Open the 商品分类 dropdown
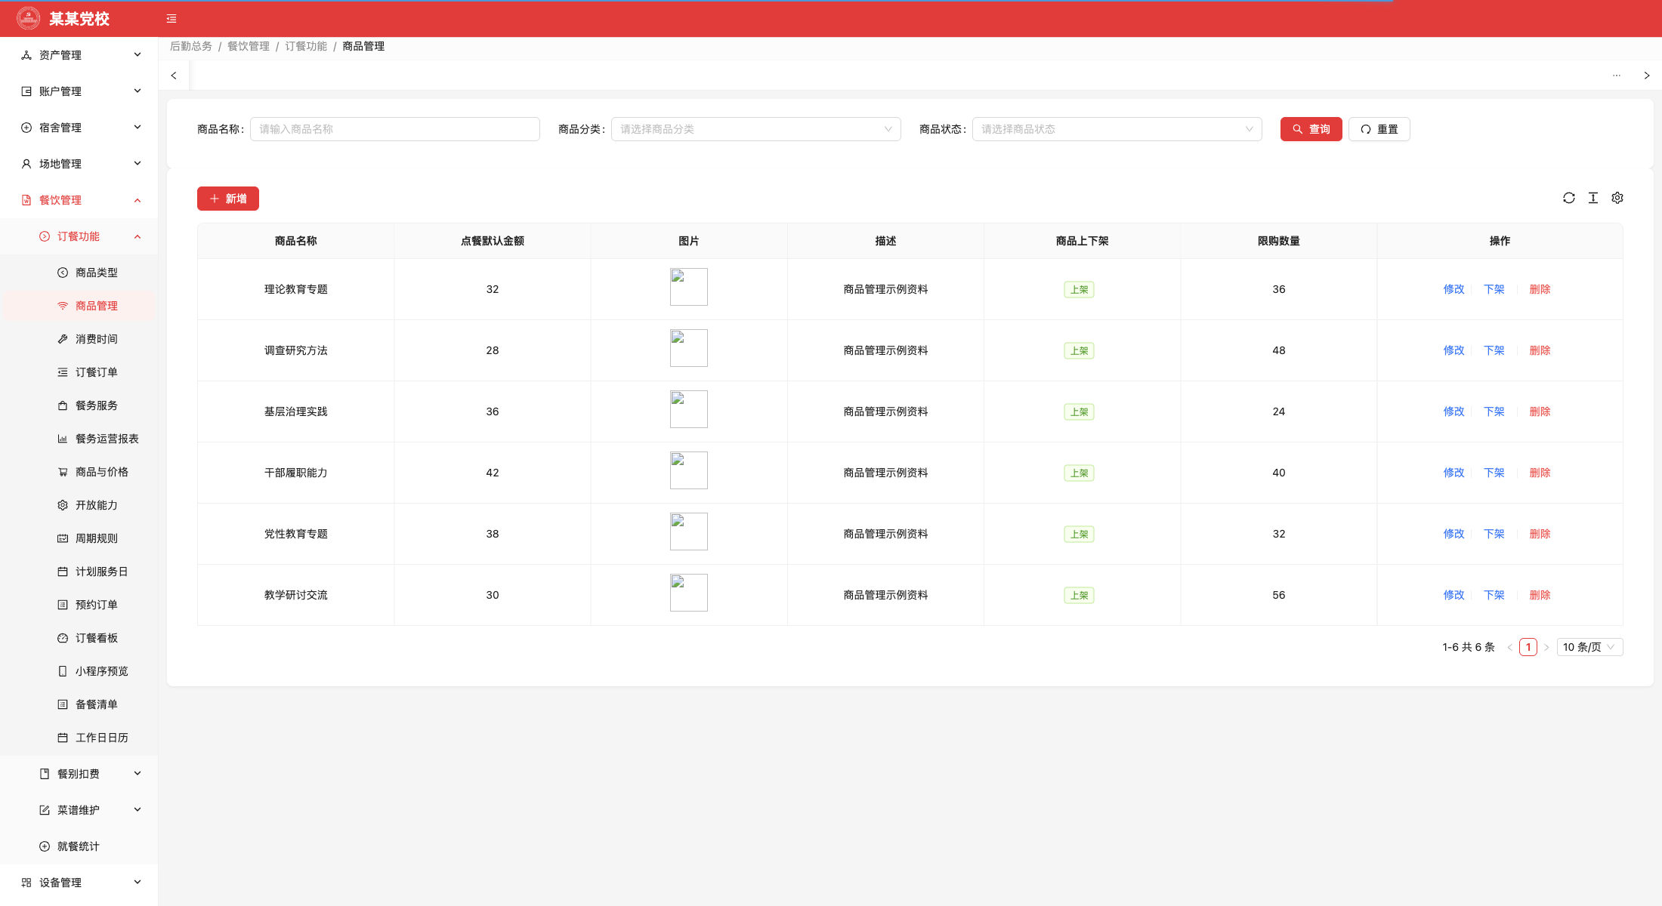Viewport: 1662px width, 906px height. [755, 129]
